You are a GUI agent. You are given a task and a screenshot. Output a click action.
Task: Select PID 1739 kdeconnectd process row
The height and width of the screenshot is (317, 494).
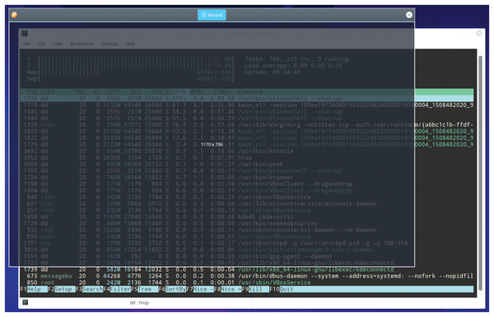tap(247, 269)
